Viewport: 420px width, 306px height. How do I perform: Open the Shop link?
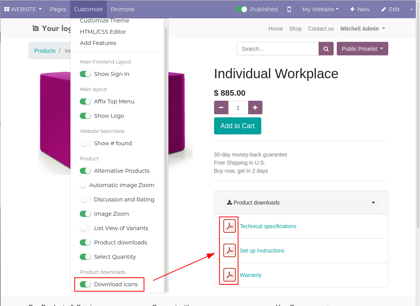point(295,29)
